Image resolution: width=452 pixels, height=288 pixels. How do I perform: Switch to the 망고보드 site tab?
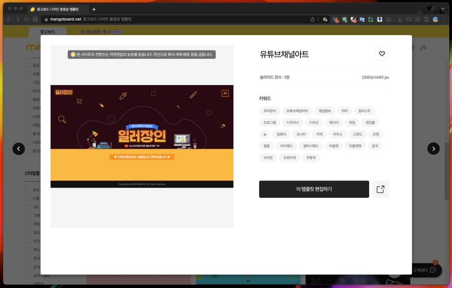(48, 32)
